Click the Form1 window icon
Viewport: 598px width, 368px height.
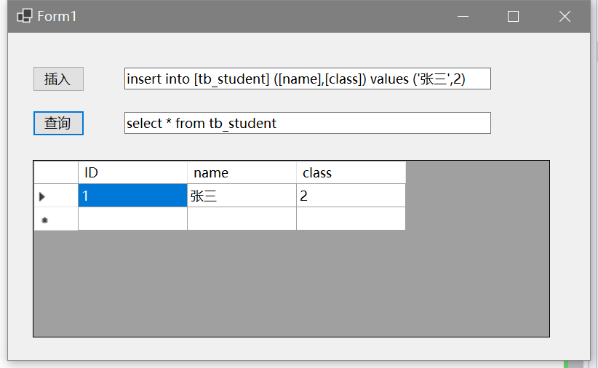click(x=24, y=16)
